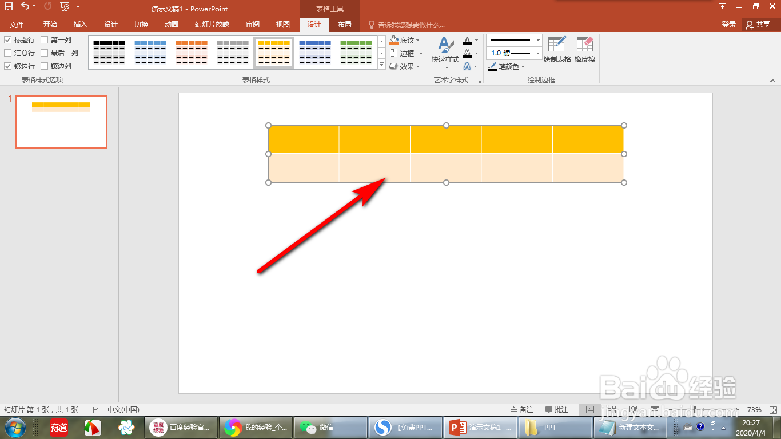Apply the gray striped table style

pos(233,53)
